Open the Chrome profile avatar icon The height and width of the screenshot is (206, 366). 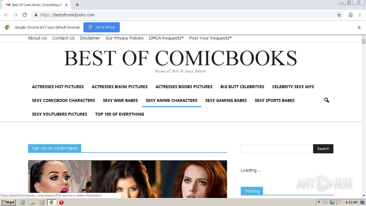[x=351, y=15]
